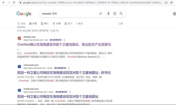The image size is (176, 105).
Task: Click 轉為繁體網頁 for imsilkroad.com result
Action: click(x=61, y=92)
